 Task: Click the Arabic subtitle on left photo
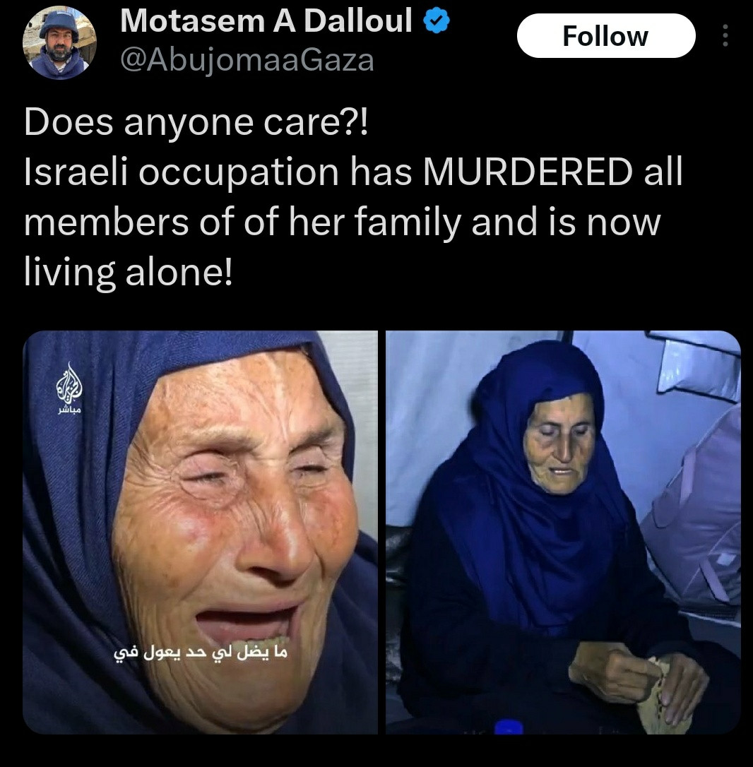(x=201, y=653)
